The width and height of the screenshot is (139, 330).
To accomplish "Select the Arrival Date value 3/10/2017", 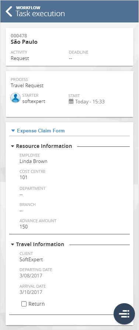I will (31, 292).
